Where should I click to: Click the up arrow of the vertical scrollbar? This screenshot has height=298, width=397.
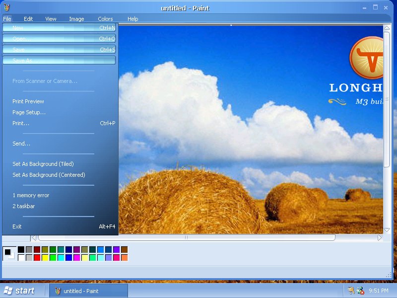coord(387,28)
